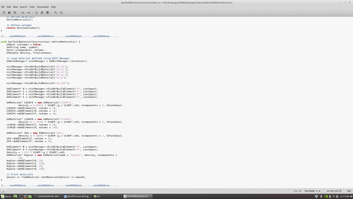This screenshot has height=199, width=353.
Task: Open the file manager panel launcher
Action: tap(30, 196)
